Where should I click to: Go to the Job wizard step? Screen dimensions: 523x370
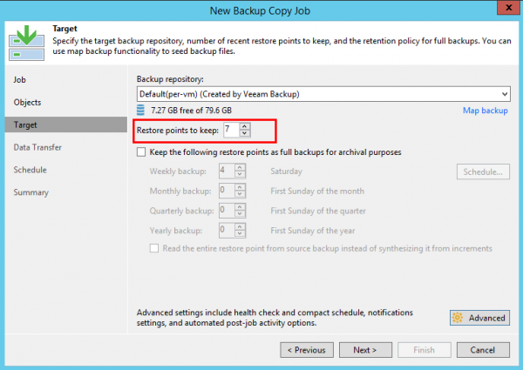pos(19,79)
